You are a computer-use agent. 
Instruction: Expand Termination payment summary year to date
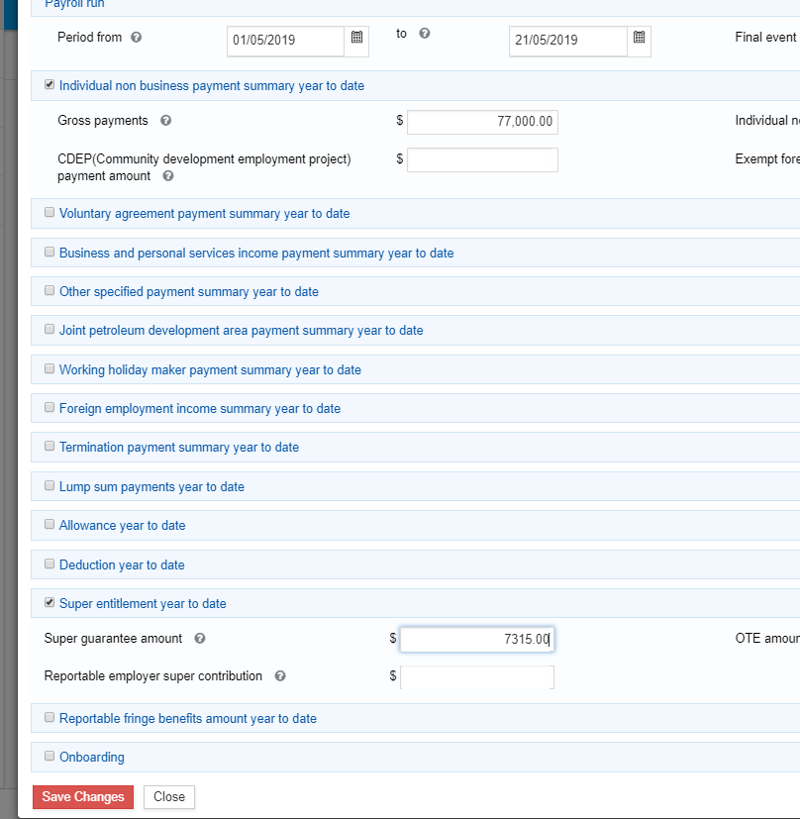(x=178, y=448)
